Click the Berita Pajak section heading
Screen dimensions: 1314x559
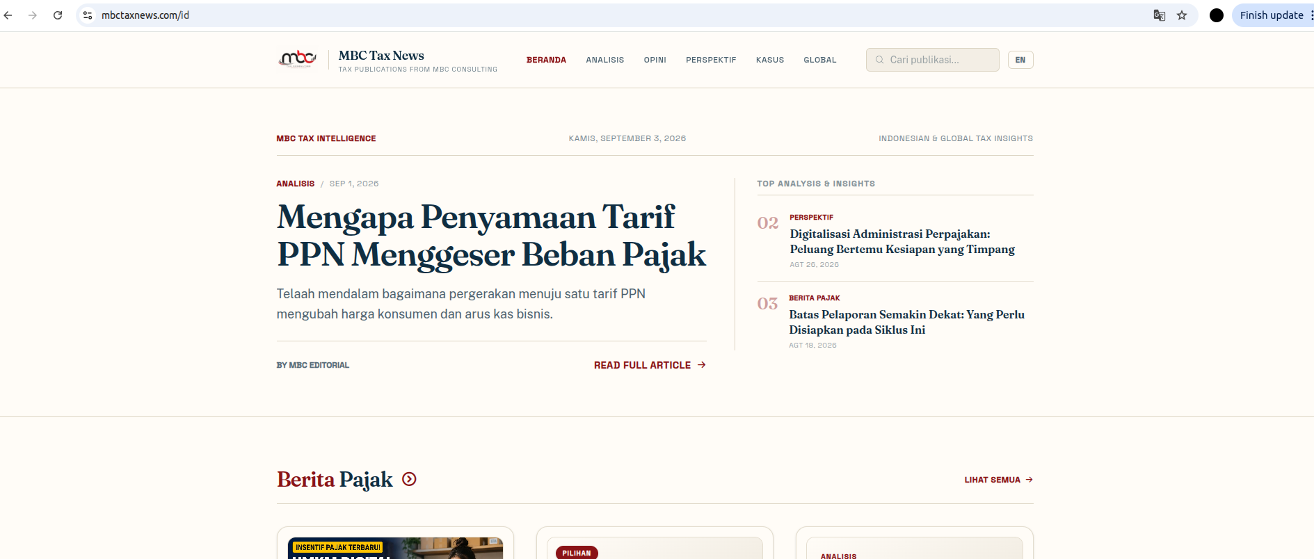(335, 480)
